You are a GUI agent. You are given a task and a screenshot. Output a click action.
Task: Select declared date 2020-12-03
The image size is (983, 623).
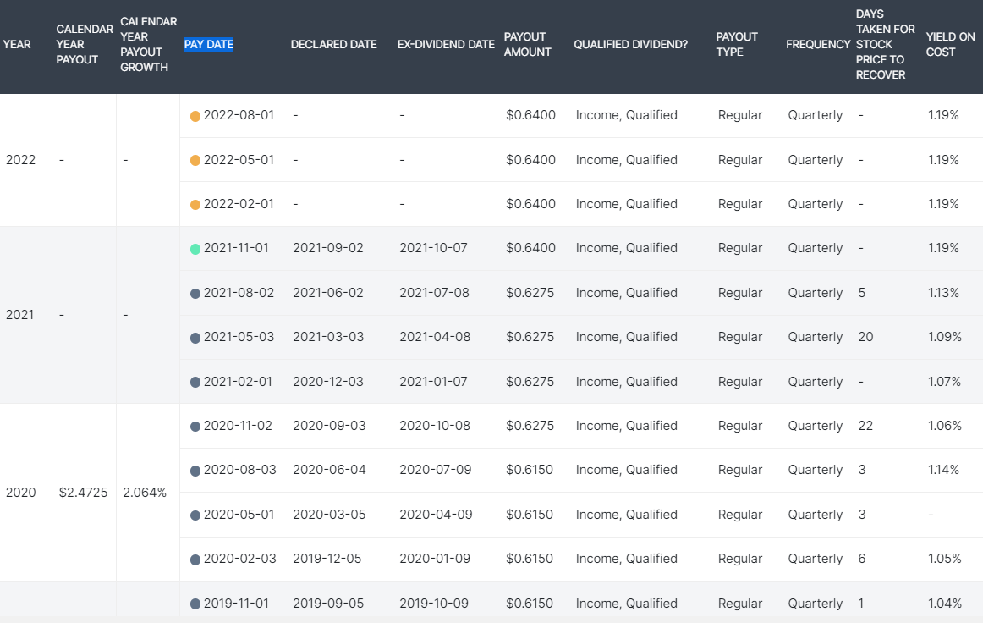coord(328,382)
